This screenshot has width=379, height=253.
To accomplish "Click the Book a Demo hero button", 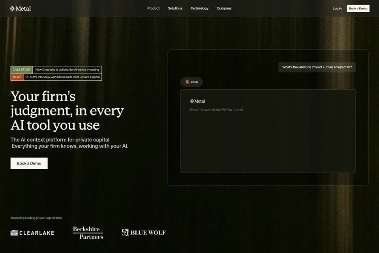I will coord(29,163).
